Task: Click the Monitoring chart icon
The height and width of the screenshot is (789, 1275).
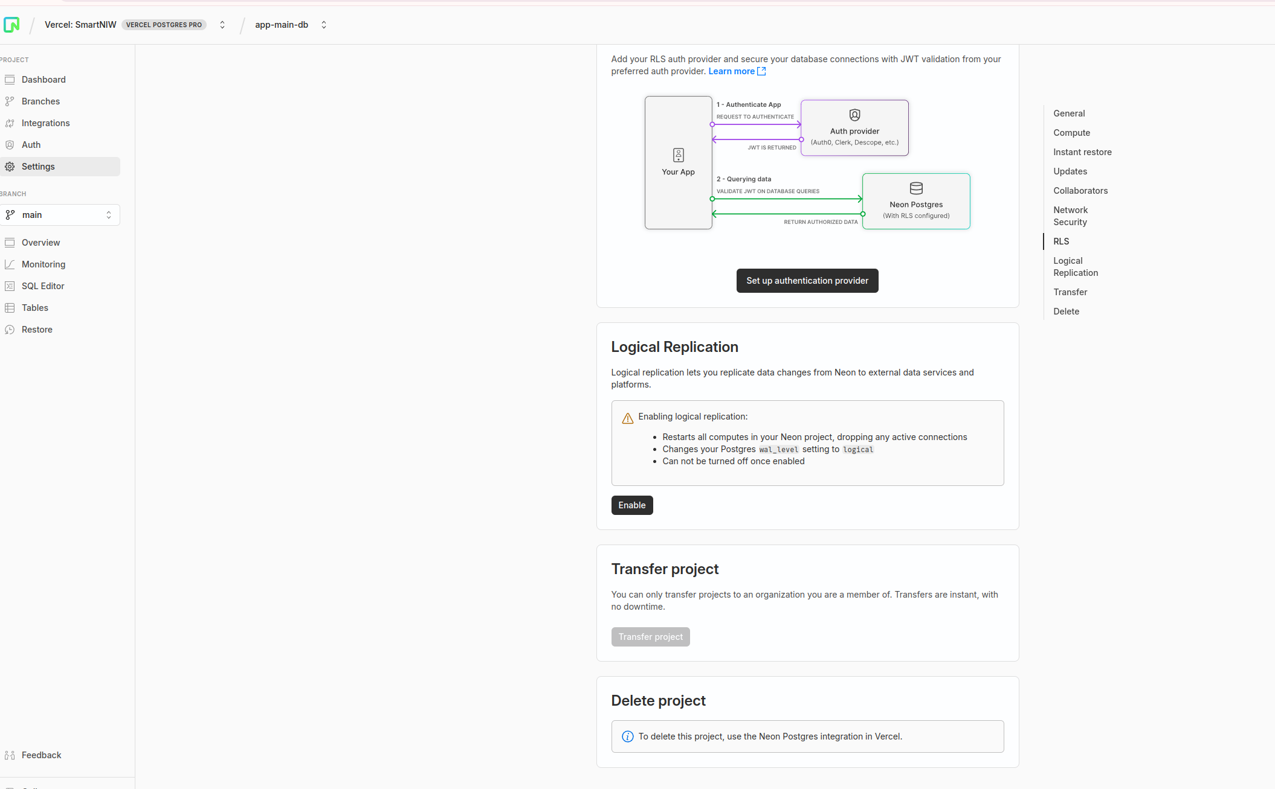Action: pos(10,264)
